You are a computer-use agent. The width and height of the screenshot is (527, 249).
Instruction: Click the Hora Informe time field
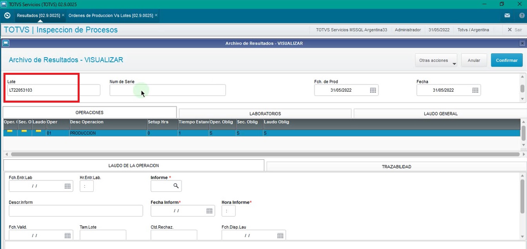point(229,211)
